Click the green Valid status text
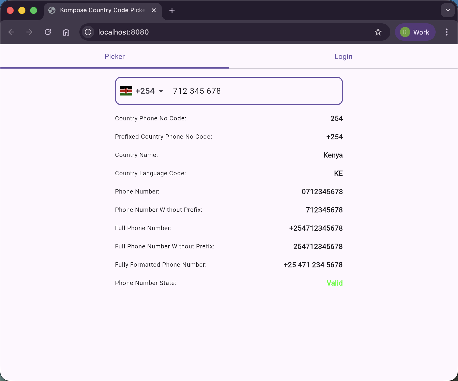This screenshot has height=381, width=458. [x=335, y=283]
